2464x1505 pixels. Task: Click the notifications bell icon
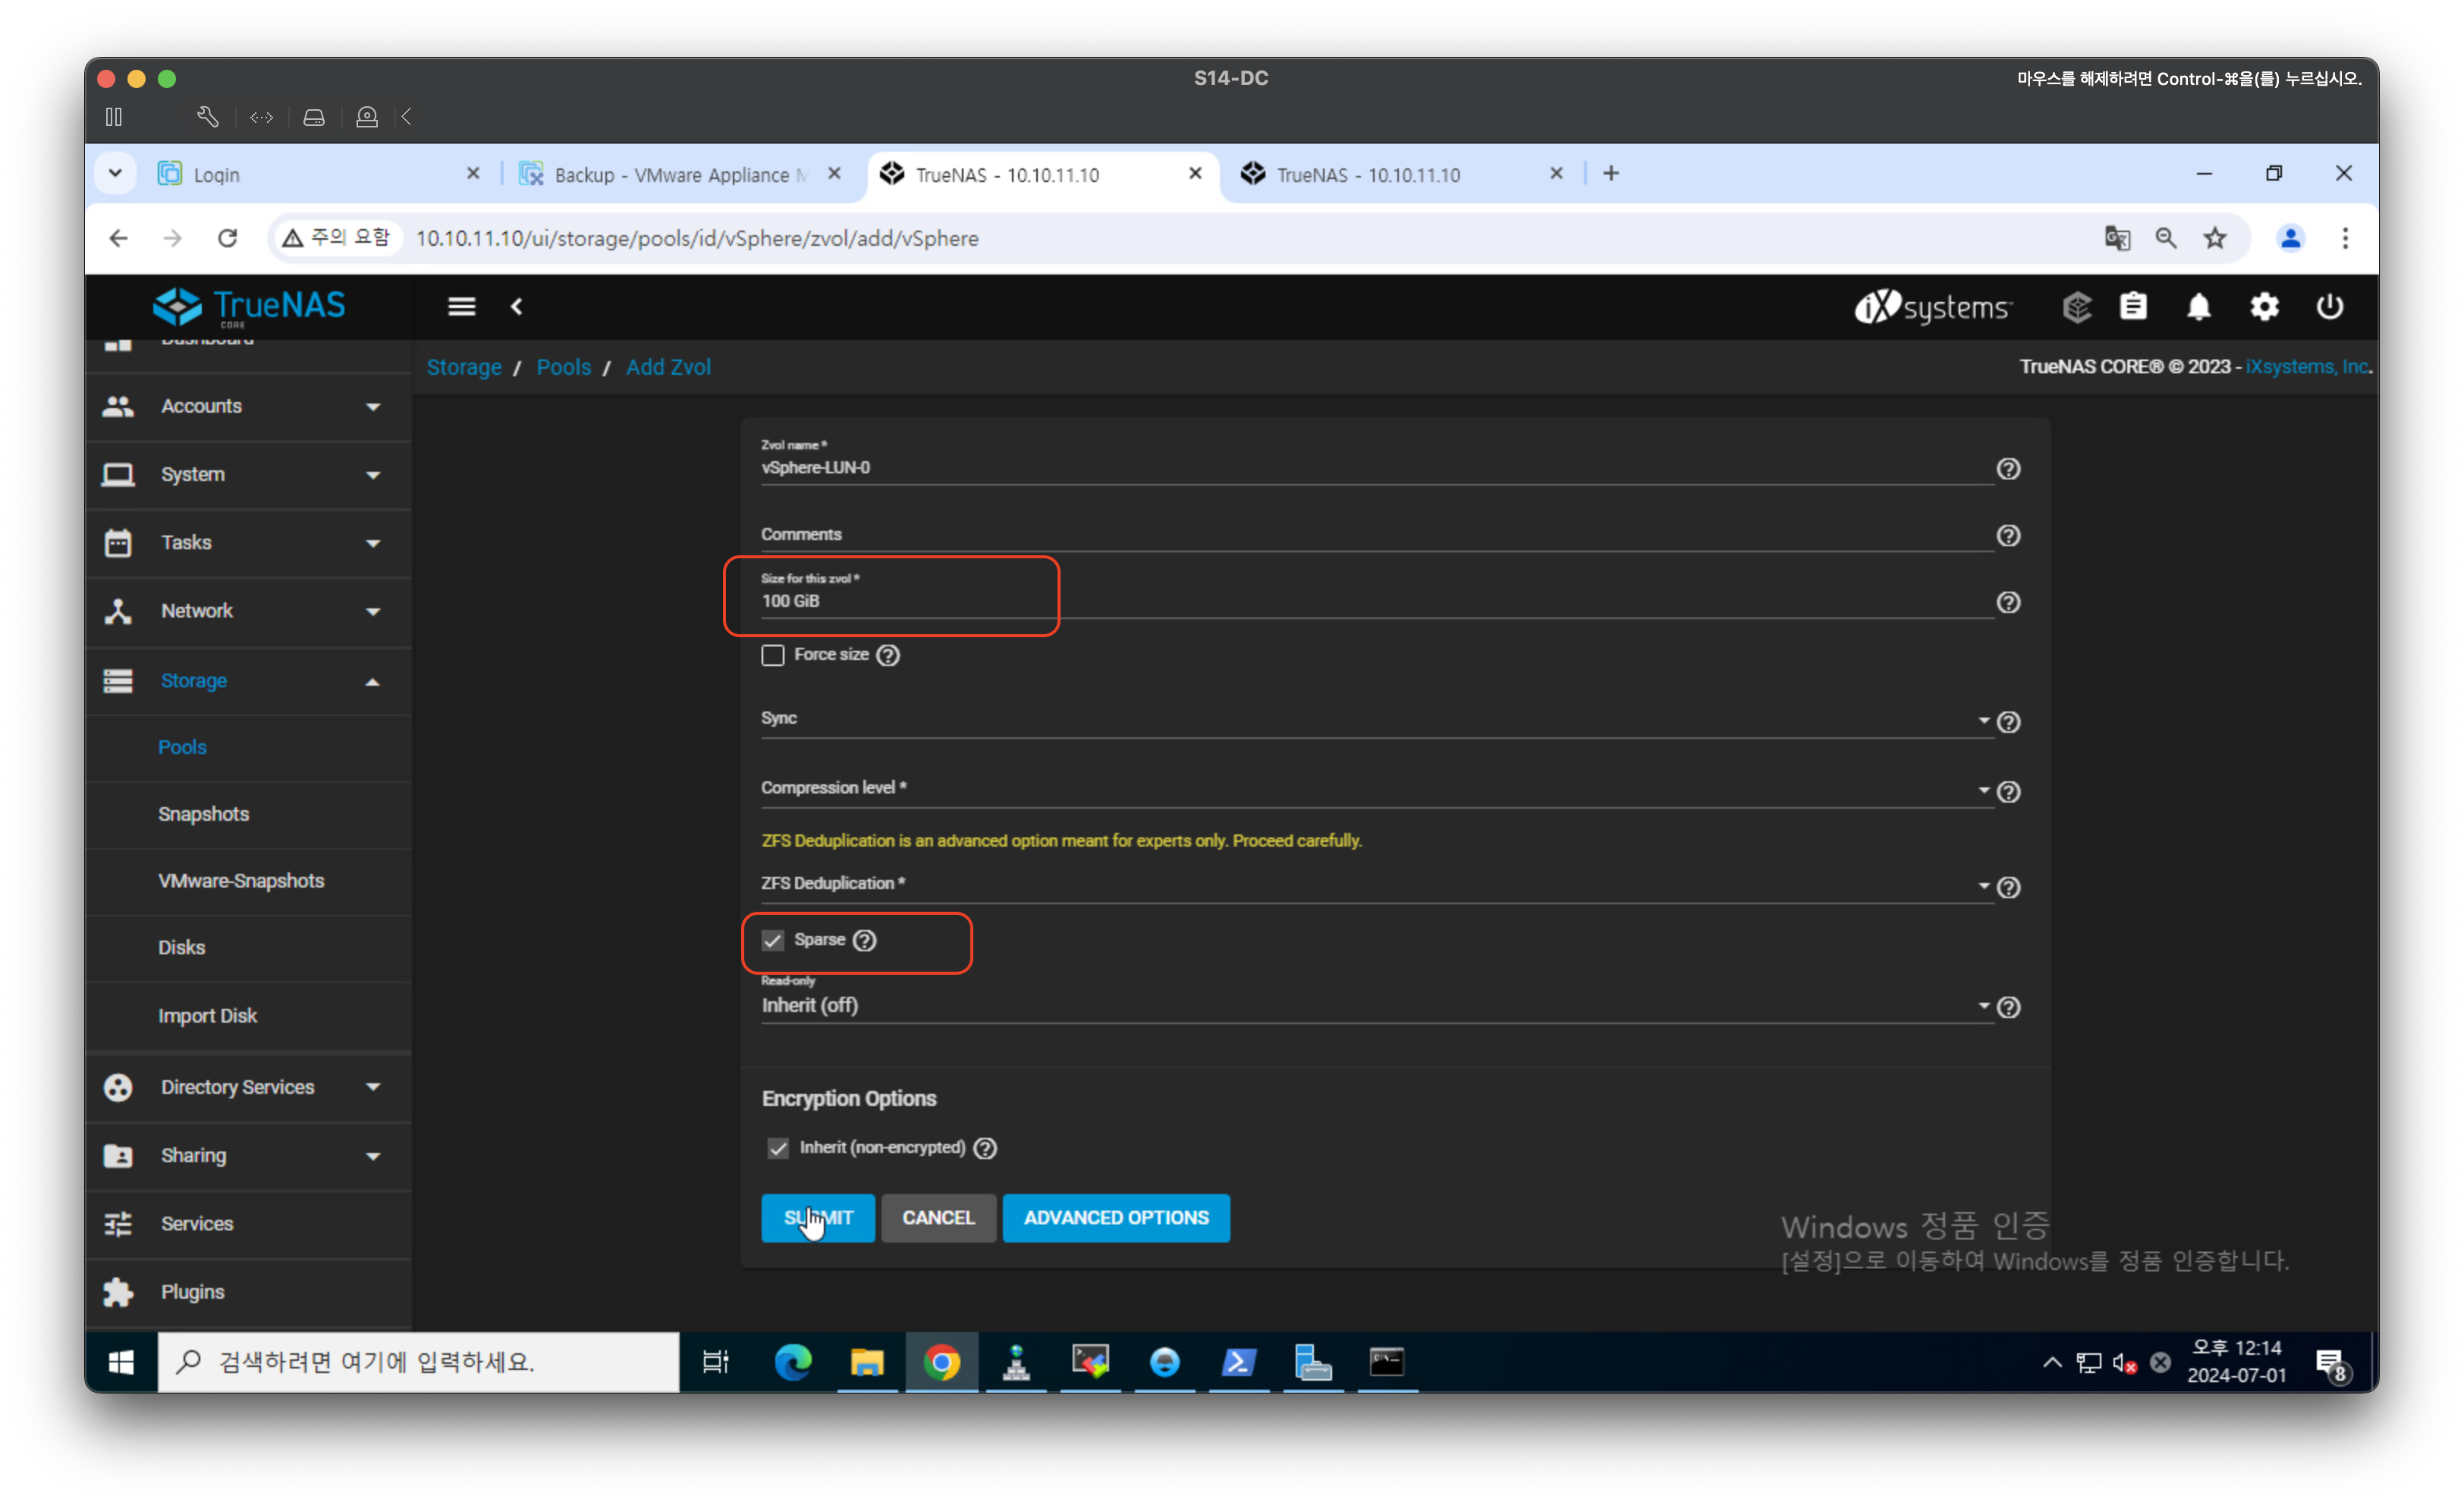tap(2198, 307)
